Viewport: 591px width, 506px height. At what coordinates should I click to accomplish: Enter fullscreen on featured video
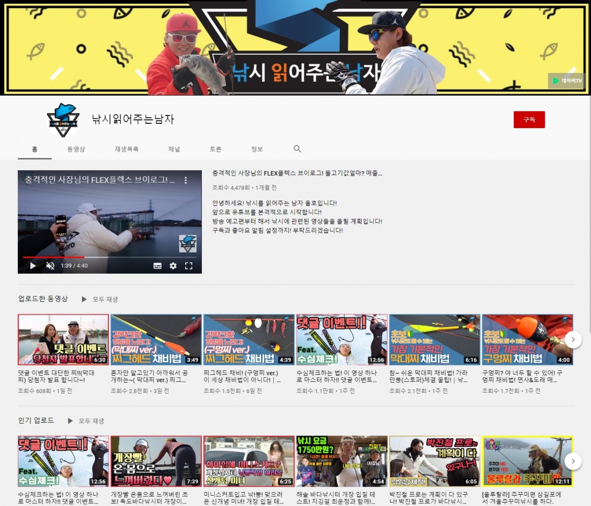tap(189, 266)
